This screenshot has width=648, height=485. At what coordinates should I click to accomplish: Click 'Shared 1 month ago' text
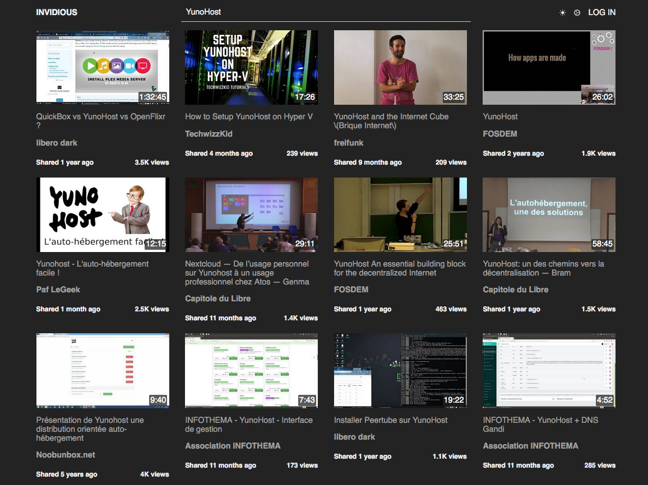point(68,309)
